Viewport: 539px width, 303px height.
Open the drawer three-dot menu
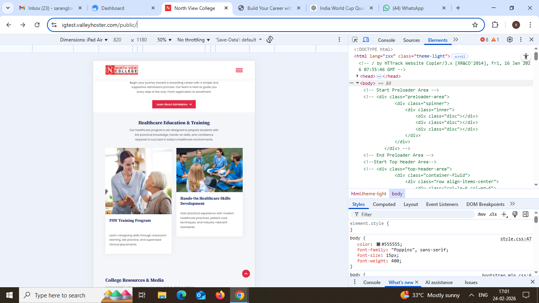(354, 282)
